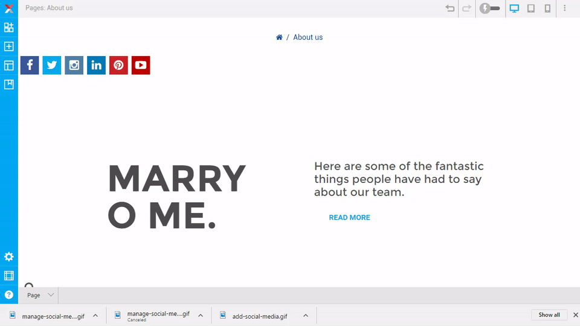Click the LinkedIn social icon
The width and height of the screenshot is (580, 326).
[96, 65]
